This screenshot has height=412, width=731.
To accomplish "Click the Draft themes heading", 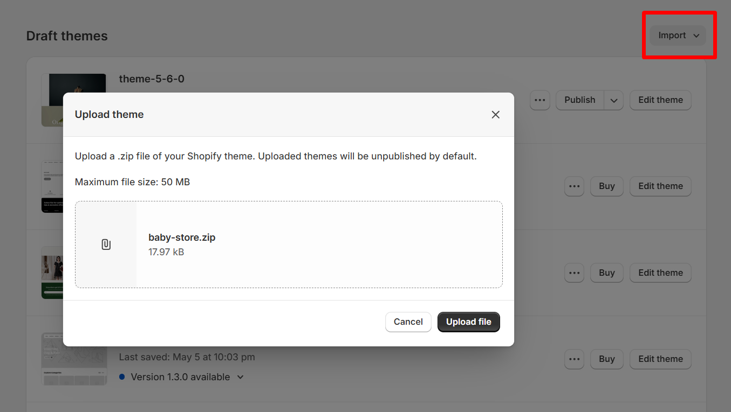I will (67, 36).
